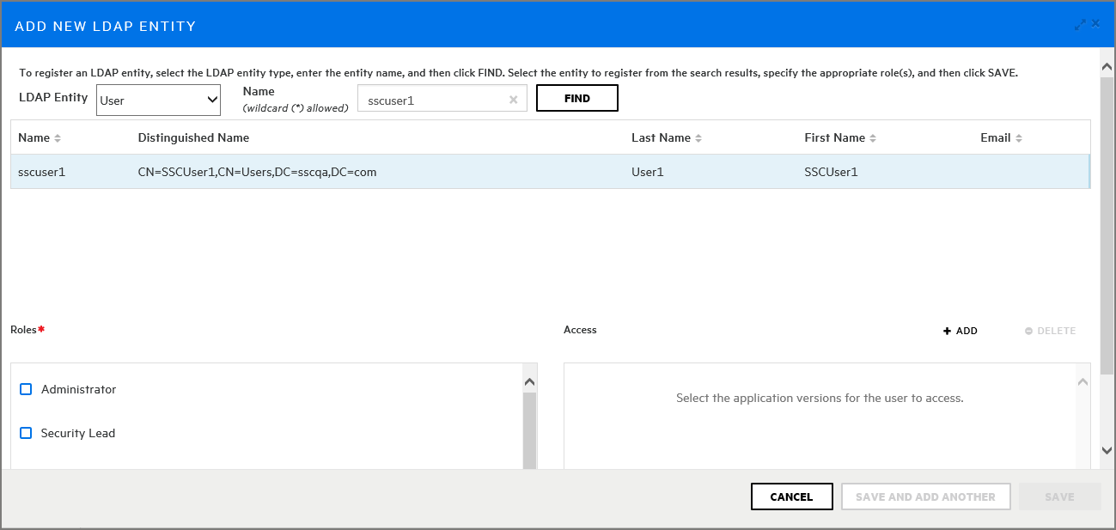This screenshot has height=530, width=1116.
Task: Clear the Name search field with X icon
Action: [x=513, y=100]
